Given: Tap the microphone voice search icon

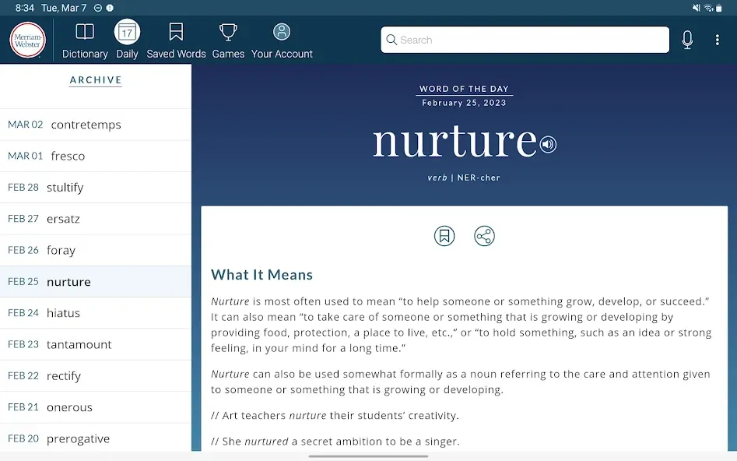Looking at the screenshot, I should point(687,40).
